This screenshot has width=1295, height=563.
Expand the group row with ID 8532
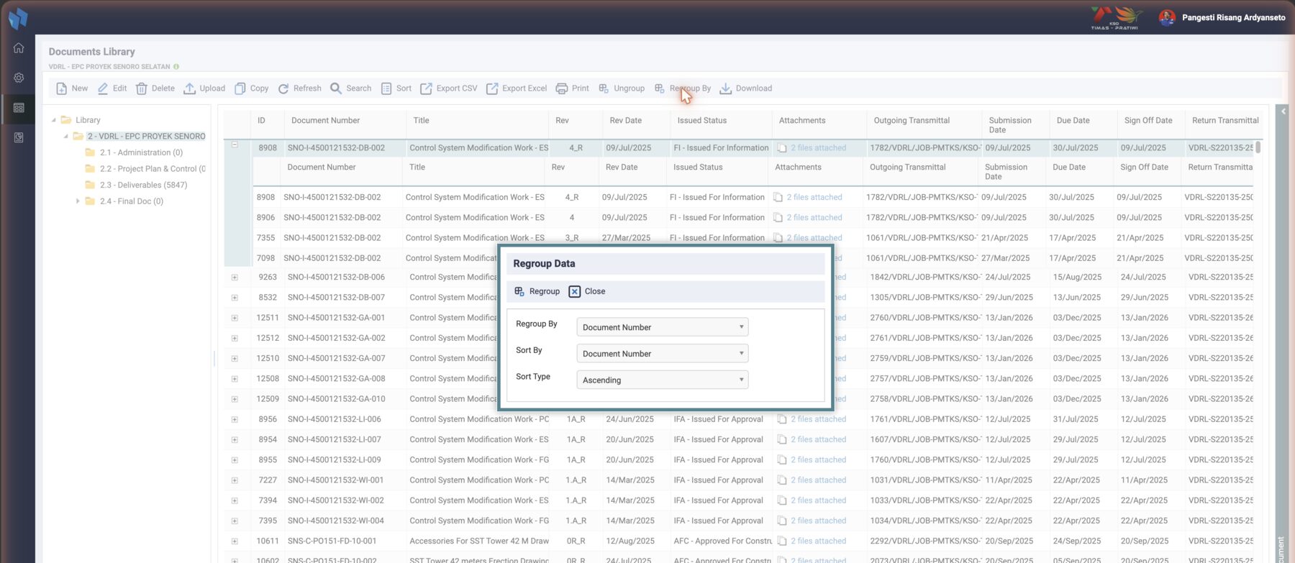235,298
